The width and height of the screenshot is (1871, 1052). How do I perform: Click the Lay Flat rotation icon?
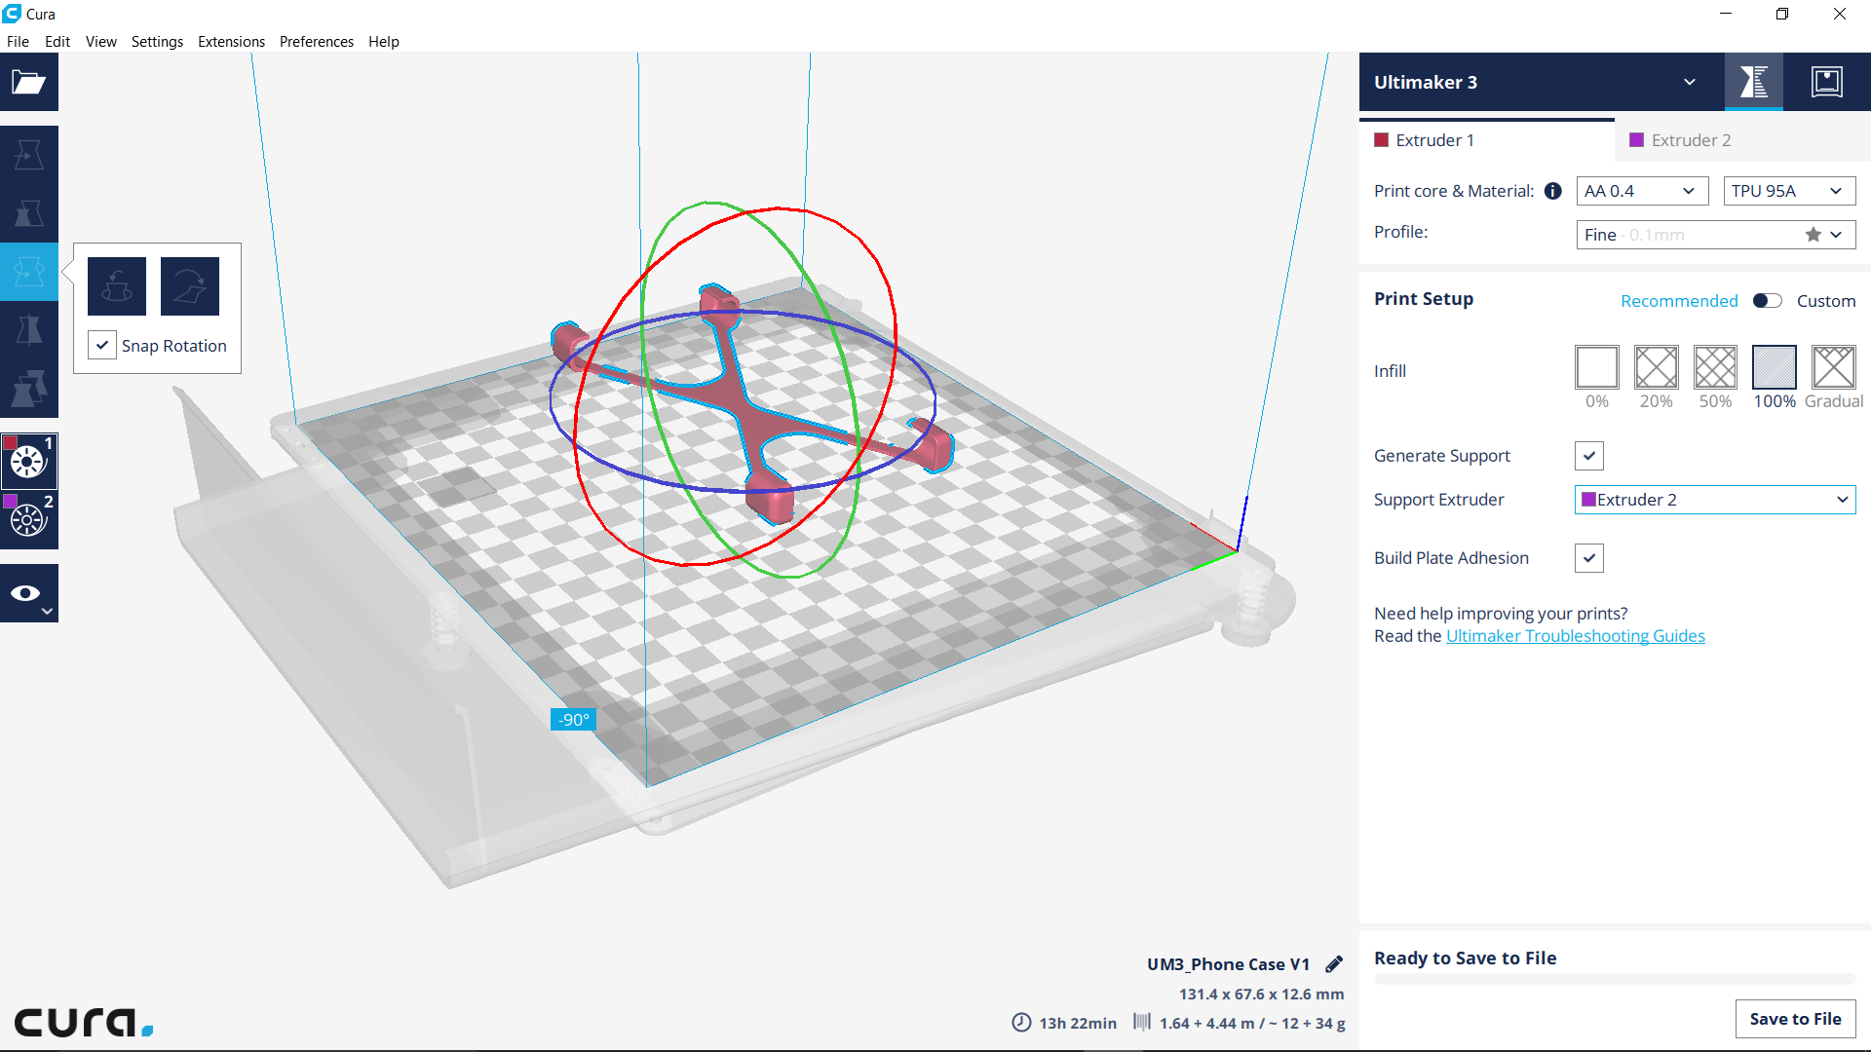click(x=190, y=286)
